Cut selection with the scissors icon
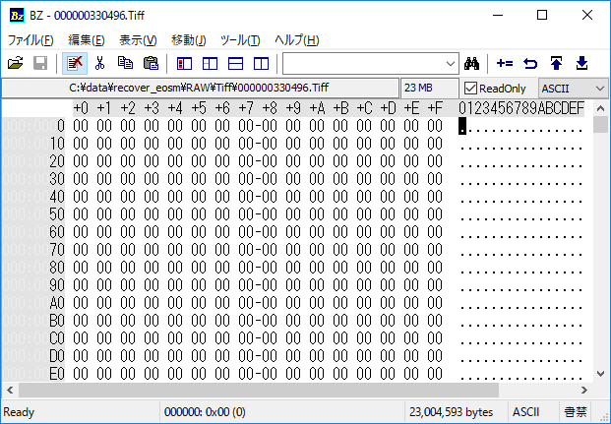 (99, 63)
